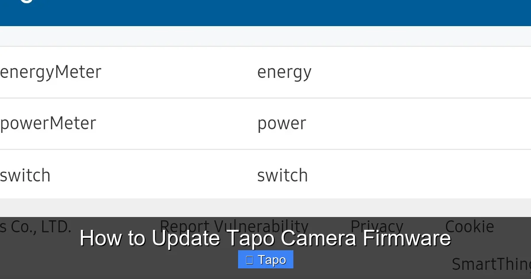Click the powerMeter capability label

tap(48, 124)
